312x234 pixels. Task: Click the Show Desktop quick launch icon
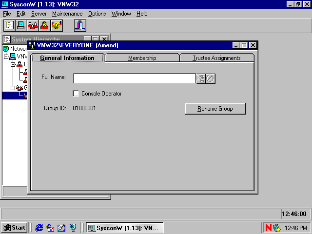[61, 228]
